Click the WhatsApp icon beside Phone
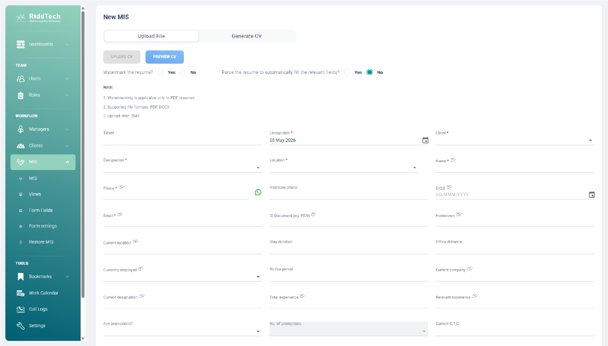 click(258, 192)
